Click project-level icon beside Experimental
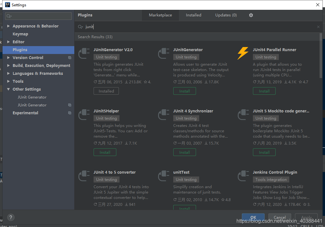 pyautogui.click(x=70, y=113)
